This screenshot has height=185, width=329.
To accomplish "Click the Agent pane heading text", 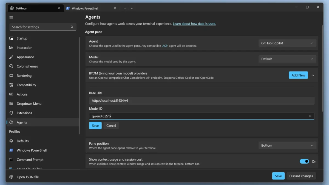I will [94, 32].
